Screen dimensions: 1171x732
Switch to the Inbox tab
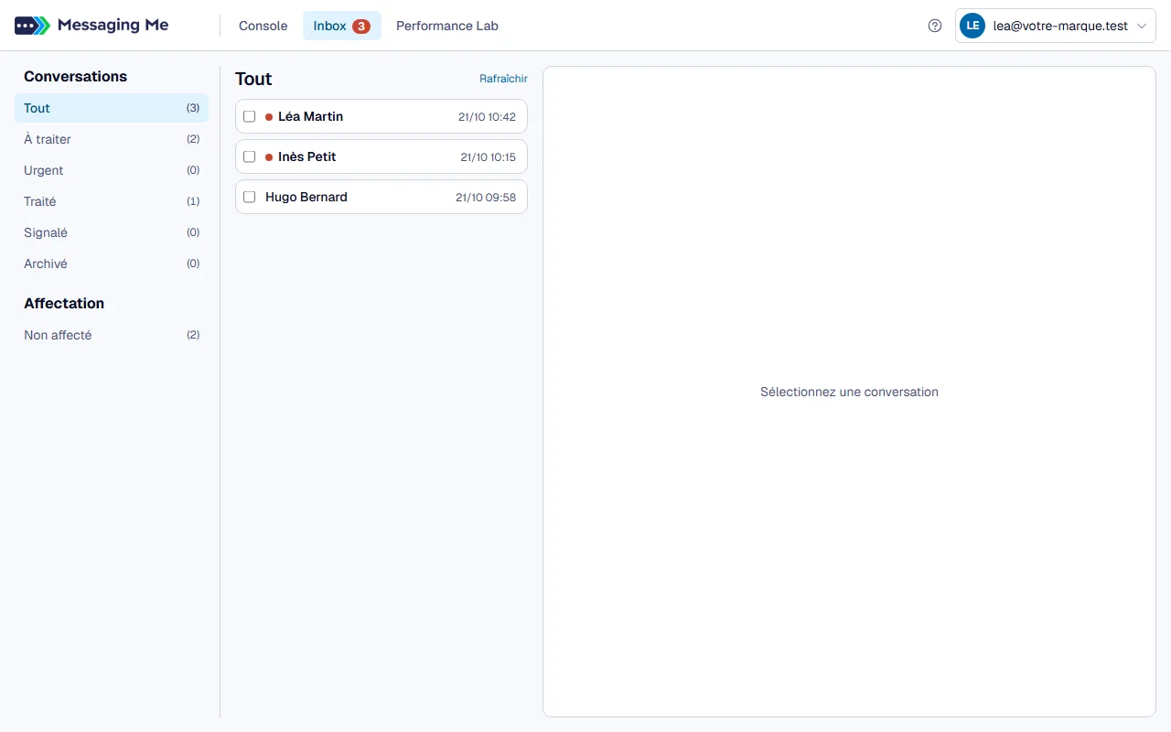(342, 26)
